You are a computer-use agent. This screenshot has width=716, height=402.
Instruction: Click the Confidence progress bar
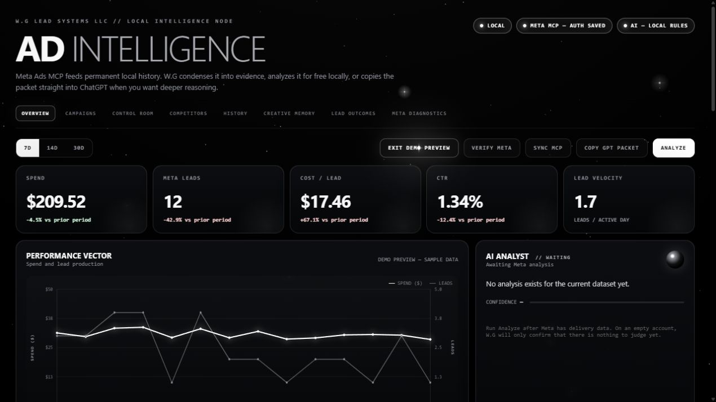click(x=607, y=302)
